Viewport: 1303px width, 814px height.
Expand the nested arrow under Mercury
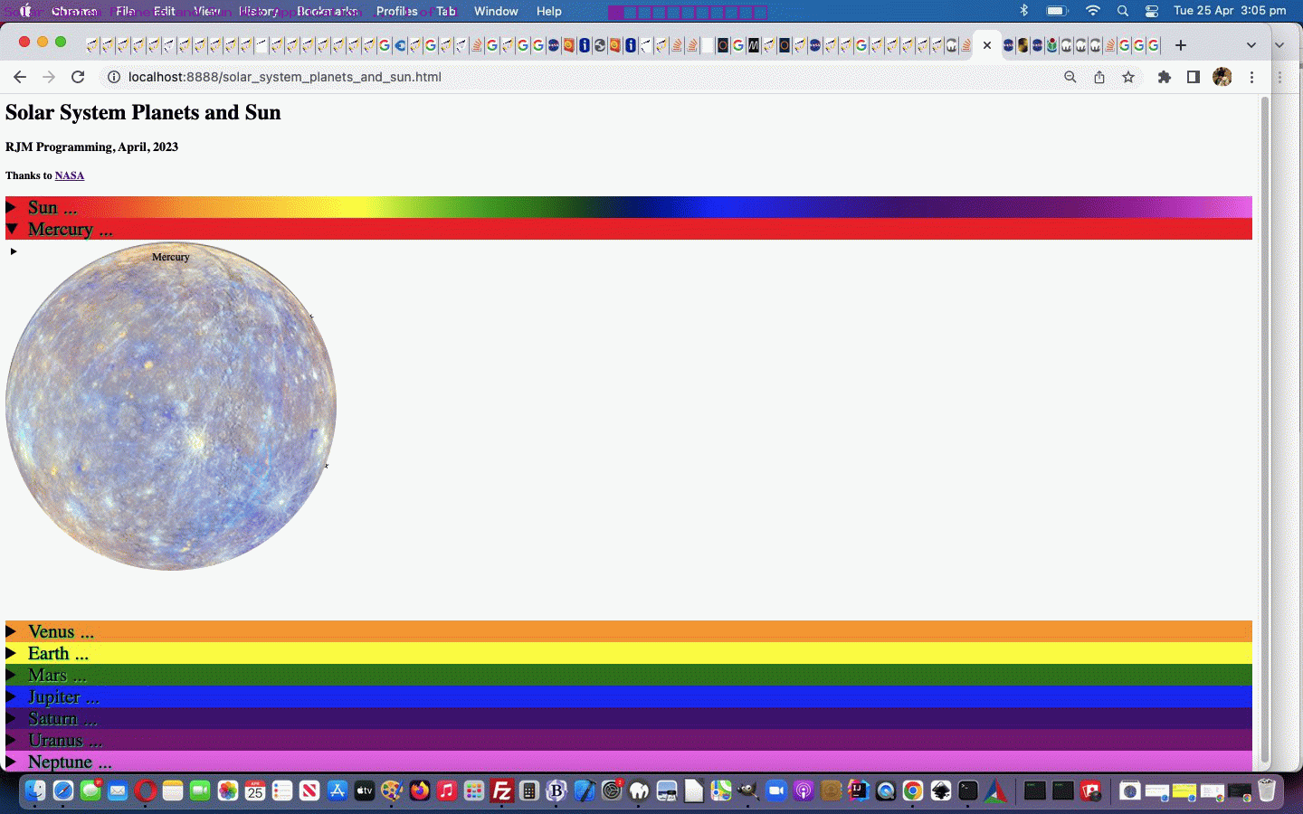pos(14,251)
